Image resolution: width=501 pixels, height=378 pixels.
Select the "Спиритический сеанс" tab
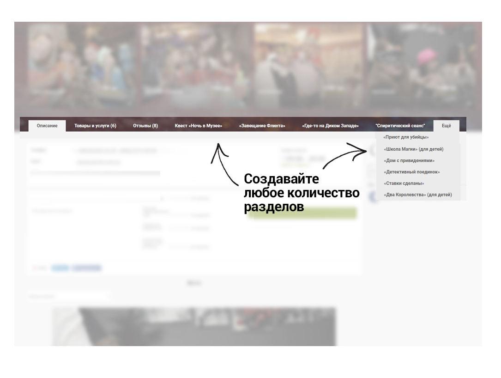[x=400, y=126]
